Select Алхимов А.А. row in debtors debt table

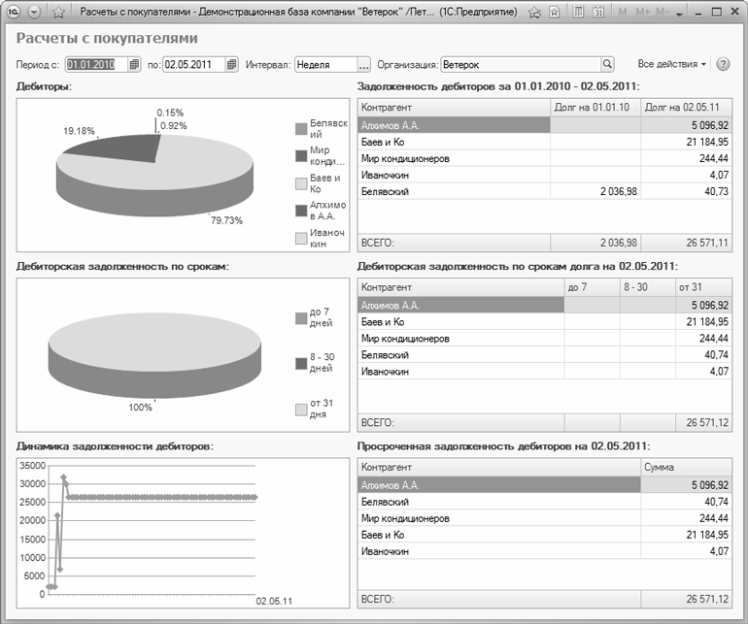click(545, 125)
